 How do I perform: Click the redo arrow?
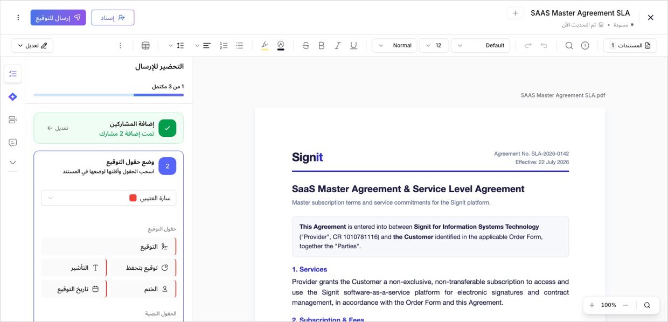click(528, 46)
